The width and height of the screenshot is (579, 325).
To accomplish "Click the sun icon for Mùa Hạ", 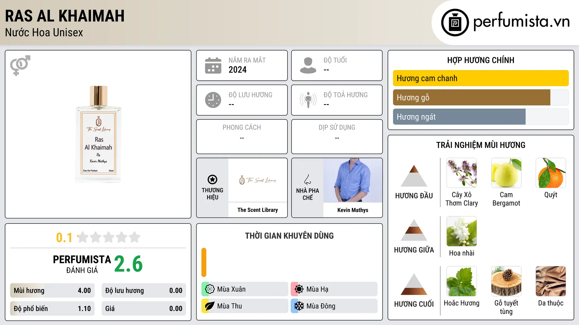I will pyautogui.click(x=299, y=289).
